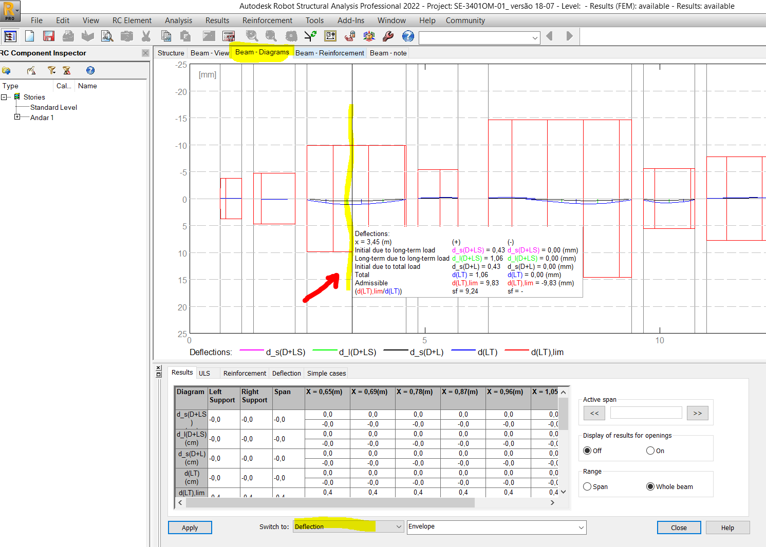766x547 pixels.
Task: Select Whole beam under Range
Action: [651, 486]
